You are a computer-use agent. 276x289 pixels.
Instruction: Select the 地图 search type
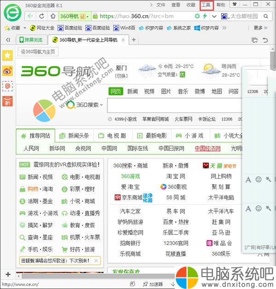217,91
